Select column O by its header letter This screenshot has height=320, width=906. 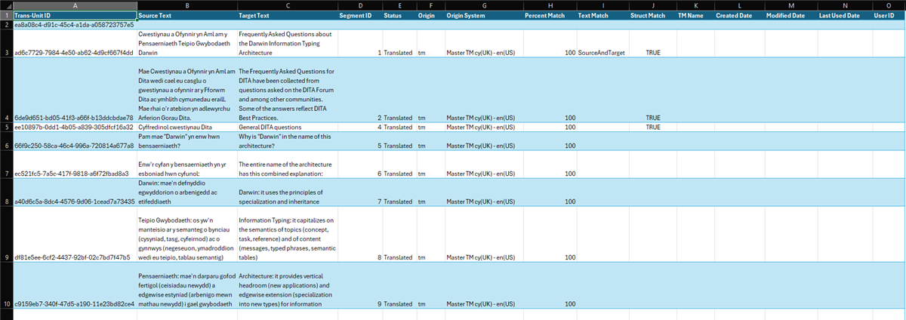pos(889,5)
